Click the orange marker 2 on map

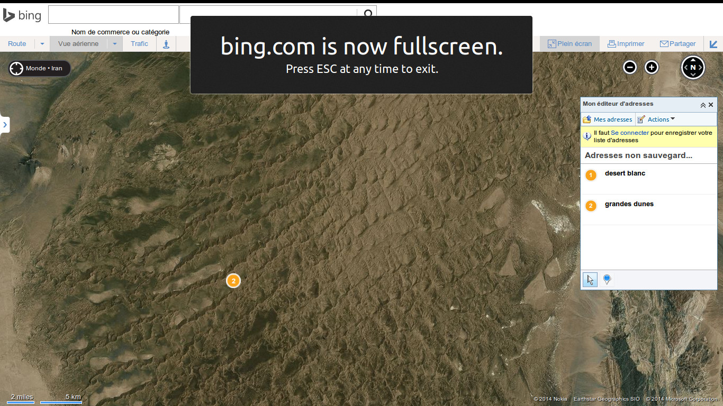pos(233,281)
